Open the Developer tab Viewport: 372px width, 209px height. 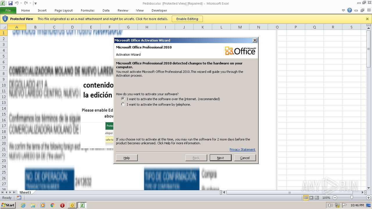(159, 10)
